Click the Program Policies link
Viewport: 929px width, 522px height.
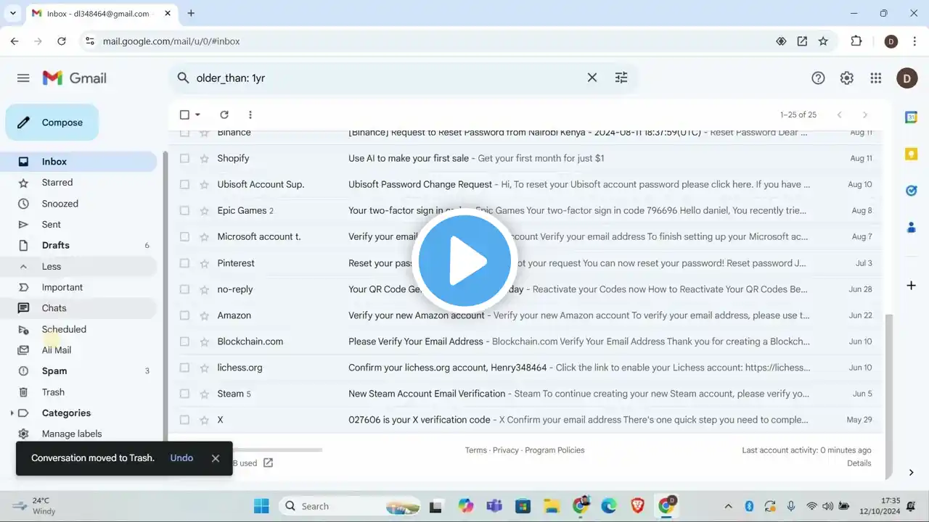(x=554, y=450)
